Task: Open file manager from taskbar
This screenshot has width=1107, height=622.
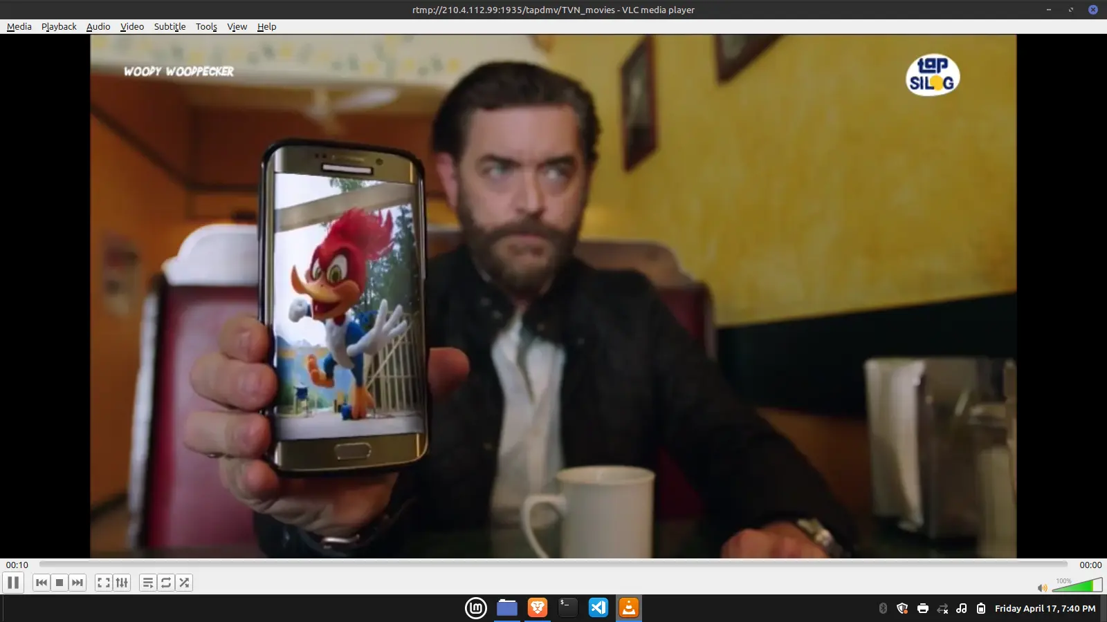Action: pyautogui.click(x=507, y=608)
